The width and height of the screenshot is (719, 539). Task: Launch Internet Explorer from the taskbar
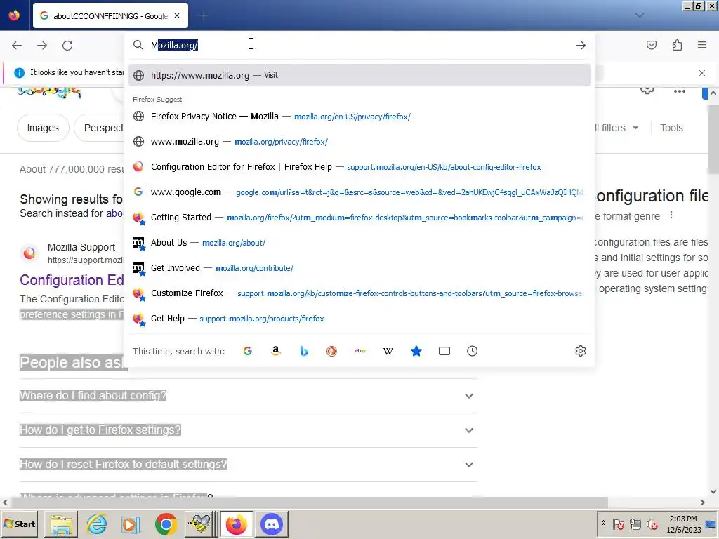tap(96, 524)
